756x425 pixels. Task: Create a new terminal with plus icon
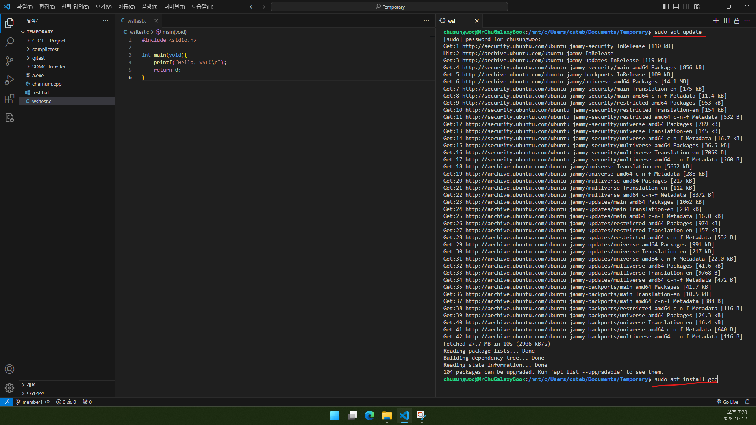[716, 21]
